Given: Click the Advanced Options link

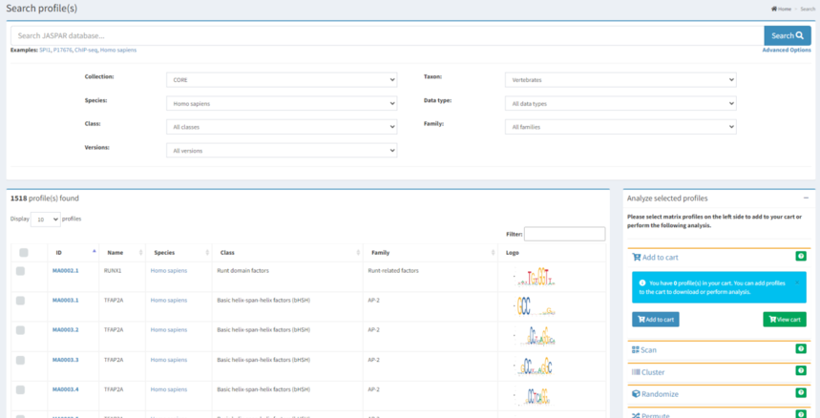Looking at the screenshot, I should point(787,51).
